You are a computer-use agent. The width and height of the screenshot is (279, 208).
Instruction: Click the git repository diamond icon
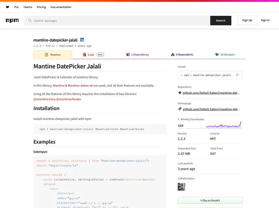[180, 93]
